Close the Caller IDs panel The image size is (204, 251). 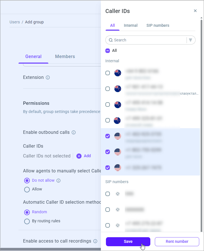click(195, 11)
